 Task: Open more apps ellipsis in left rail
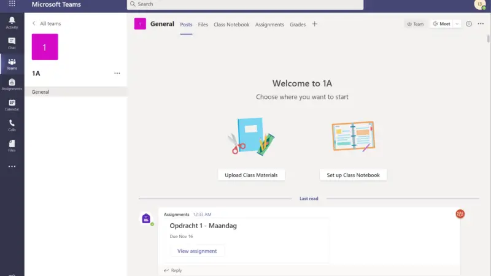(x=12, y=166)
